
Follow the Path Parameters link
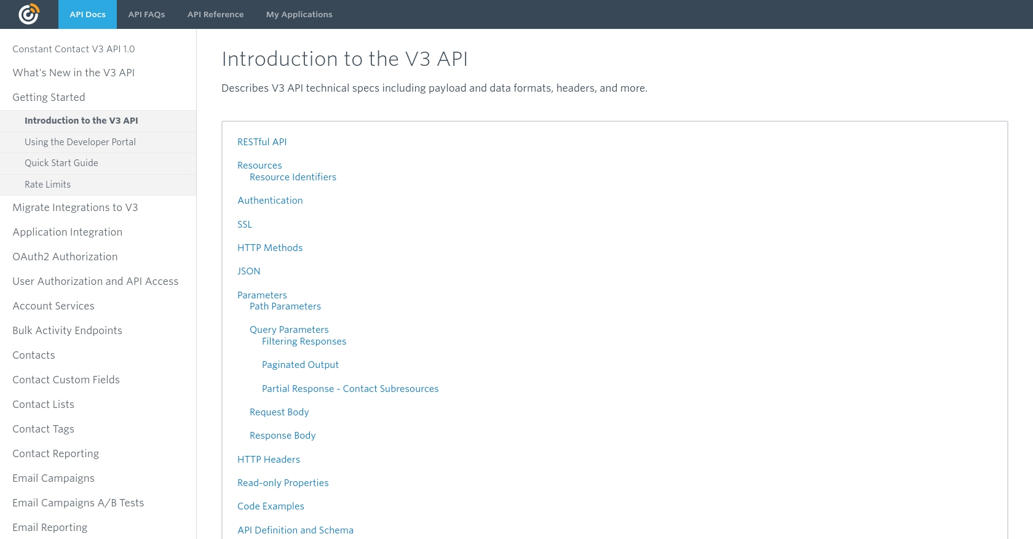click(x=285, y=306)
